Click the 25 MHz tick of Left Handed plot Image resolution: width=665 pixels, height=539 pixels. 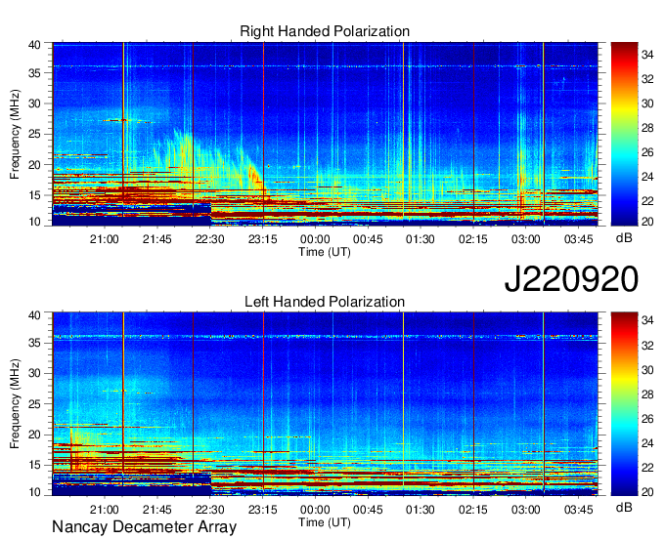34,404
